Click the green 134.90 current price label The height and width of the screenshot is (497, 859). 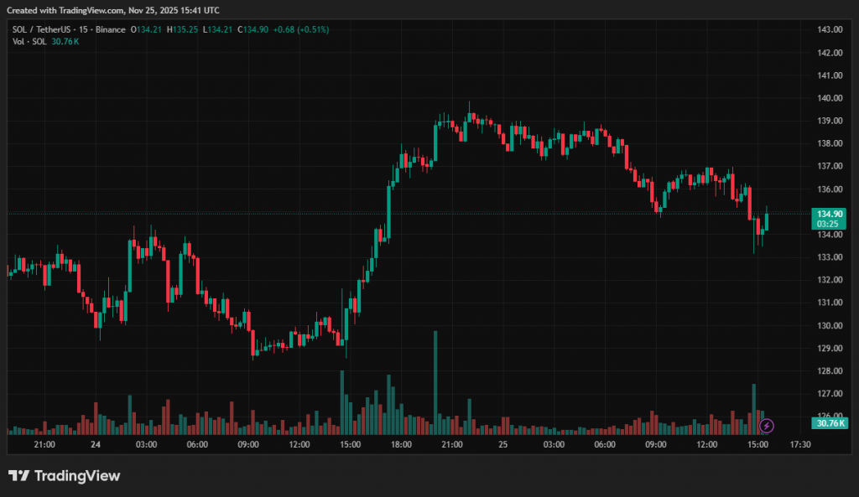click(828, 214)
